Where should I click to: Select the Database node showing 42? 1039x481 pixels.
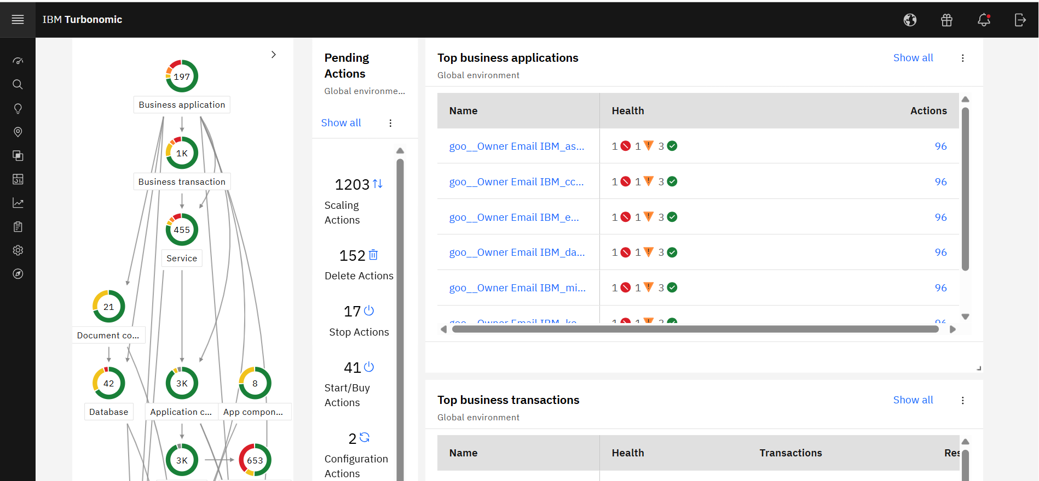[x=108, y=383]
